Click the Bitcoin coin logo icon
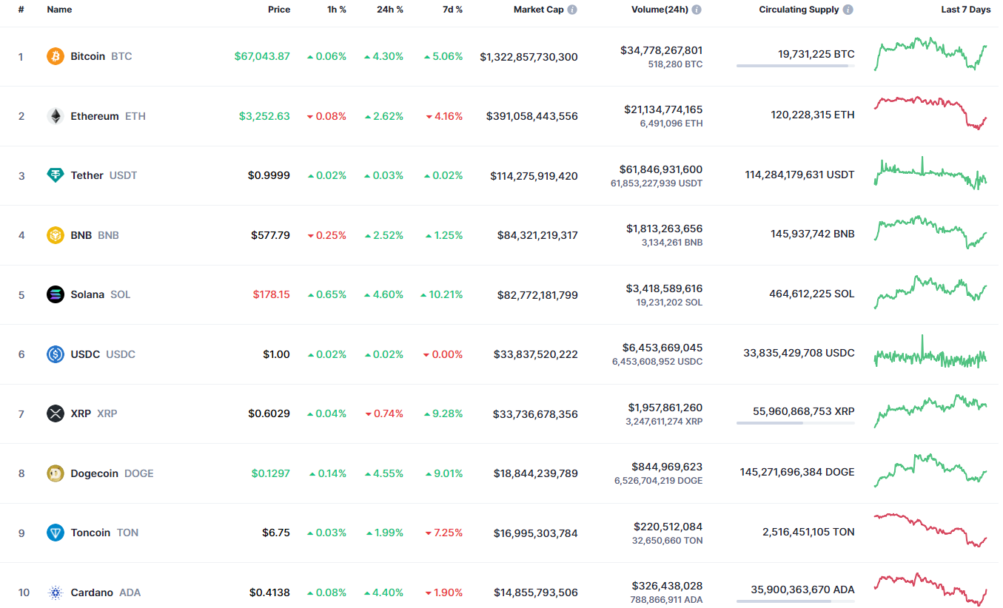1003x608 pixels. click(x=56, y=56)
